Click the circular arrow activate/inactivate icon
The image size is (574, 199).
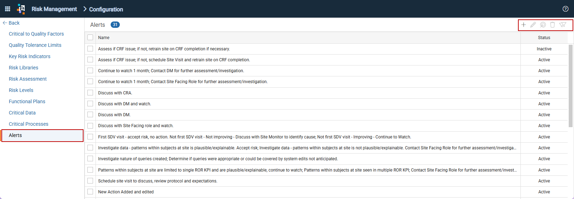(543, 25)
